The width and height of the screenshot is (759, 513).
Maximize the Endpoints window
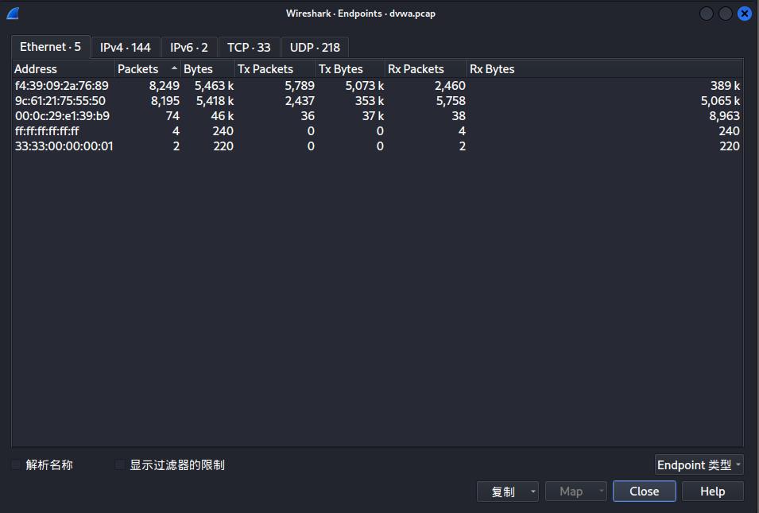point(725,14)
